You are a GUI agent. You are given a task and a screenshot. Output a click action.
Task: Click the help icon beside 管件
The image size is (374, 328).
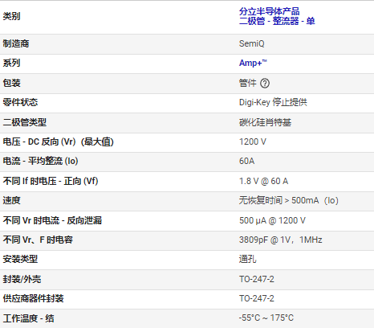[265, 84]
